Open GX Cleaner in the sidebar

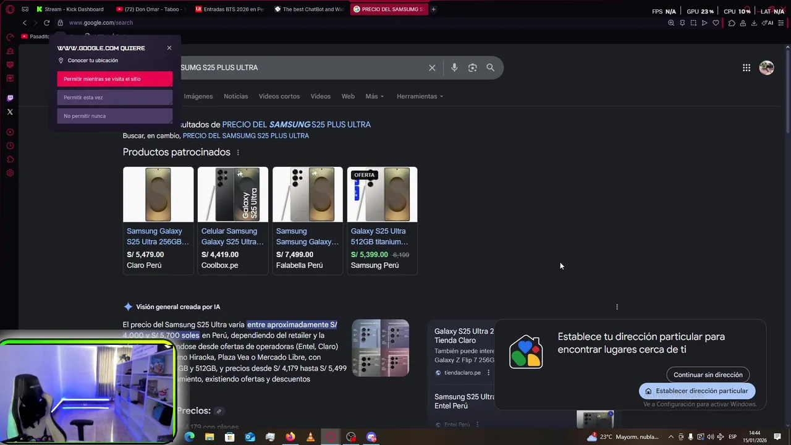[x=10, y=51]
